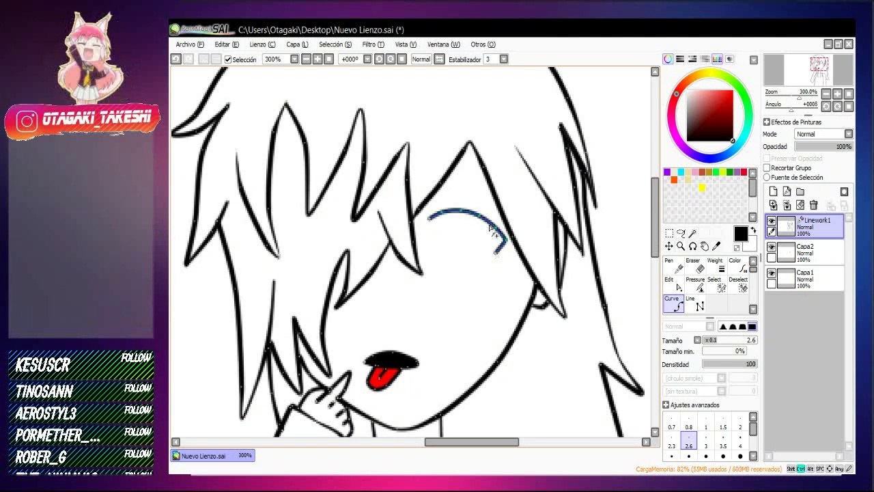Enable Recortar Grupo checkbox
The width and height of the screenshot is (874, 492).
coord(767,167)
